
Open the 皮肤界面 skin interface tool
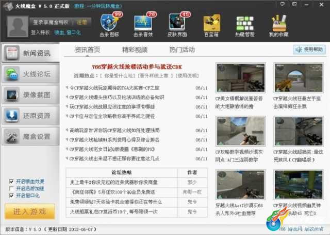(x=177, y=25)
